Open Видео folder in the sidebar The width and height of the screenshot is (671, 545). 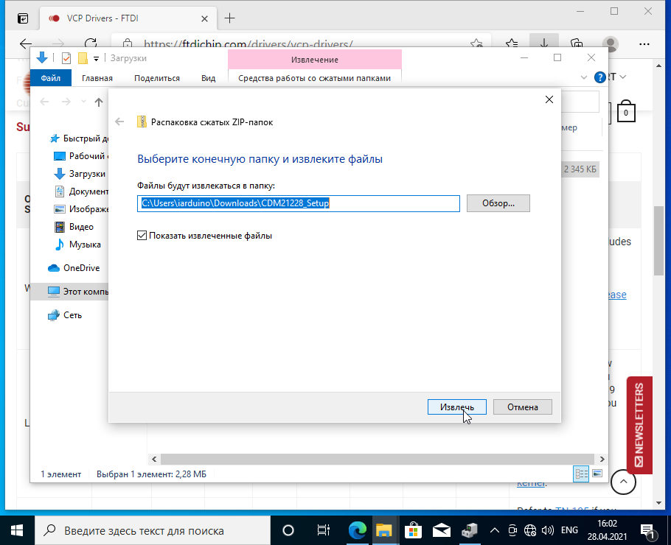[74, 227]
